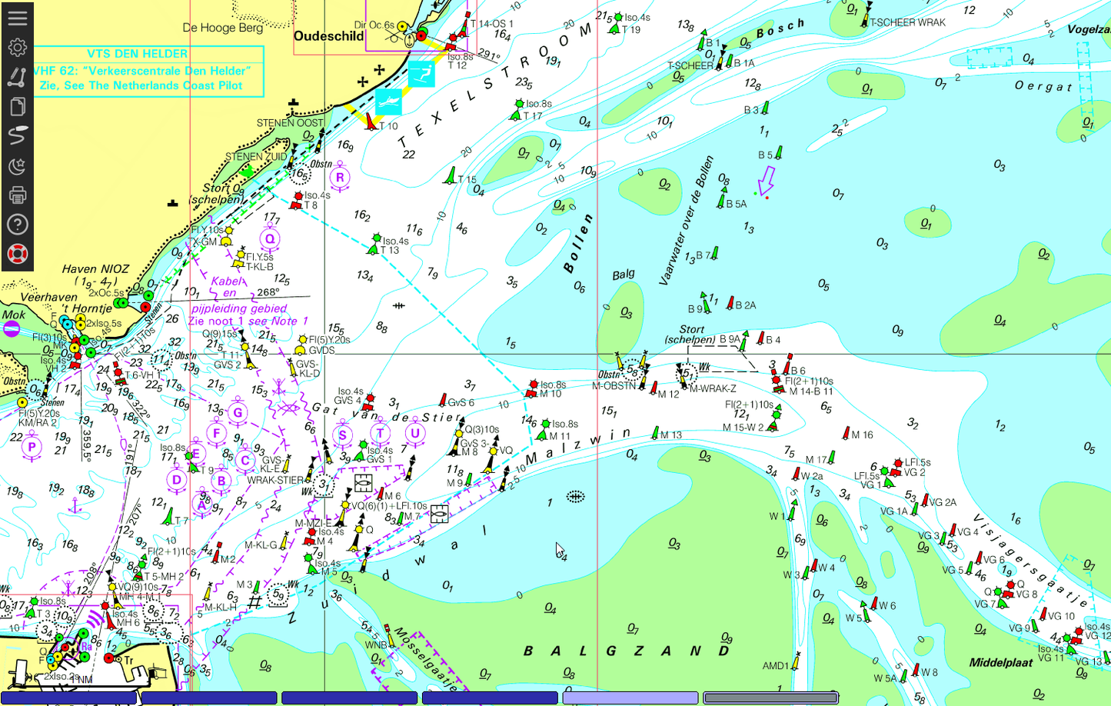
Task: Click the red lifebuoy man-overboard icon
Action: click(x=17, y=254)
